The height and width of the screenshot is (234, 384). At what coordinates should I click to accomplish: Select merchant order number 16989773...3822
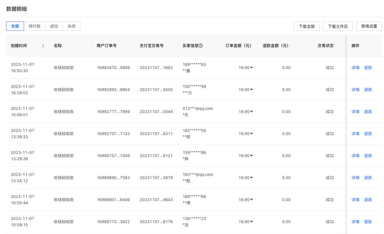coord(114,222)
